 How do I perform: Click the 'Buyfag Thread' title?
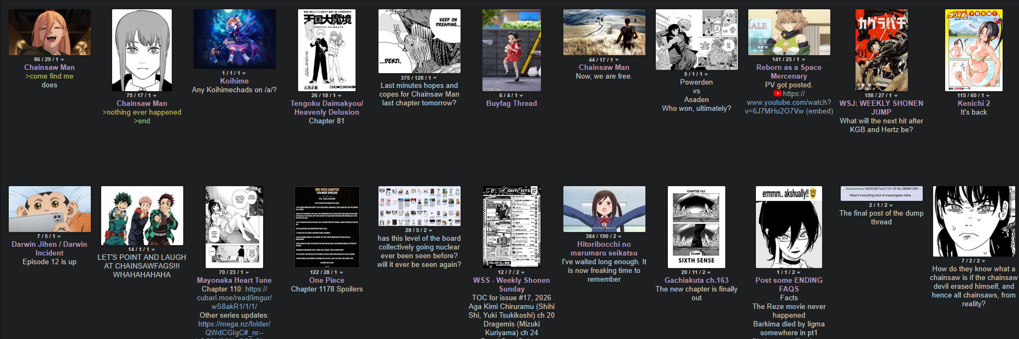[x=511, y=104]
